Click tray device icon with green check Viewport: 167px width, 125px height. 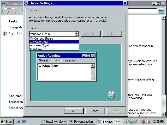[132, 122]
